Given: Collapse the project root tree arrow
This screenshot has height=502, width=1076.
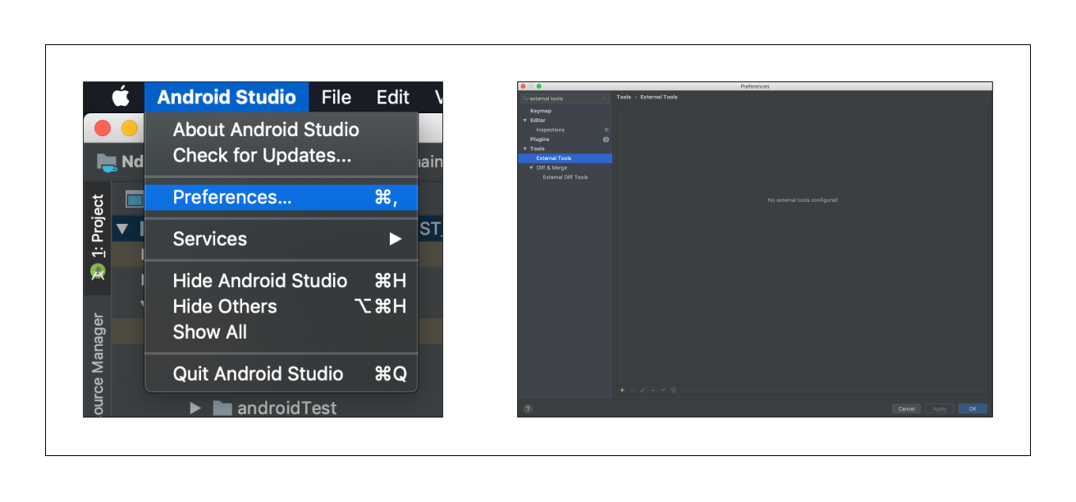Looking at the screenshot, I should tap(121, 229).
